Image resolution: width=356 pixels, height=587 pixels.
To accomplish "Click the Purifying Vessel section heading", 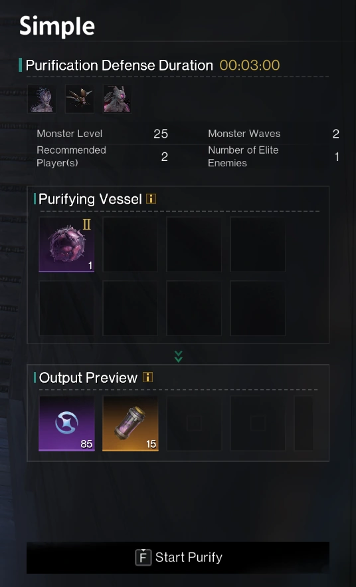I will pyautogui.click(x=90, y=199).
